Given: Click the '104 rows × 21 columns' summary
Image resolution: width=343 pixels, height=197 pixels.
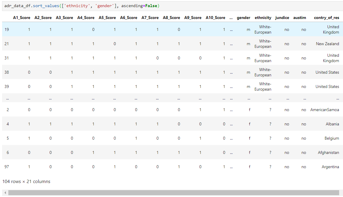Looking at the screenshot, I should (26, 182).
